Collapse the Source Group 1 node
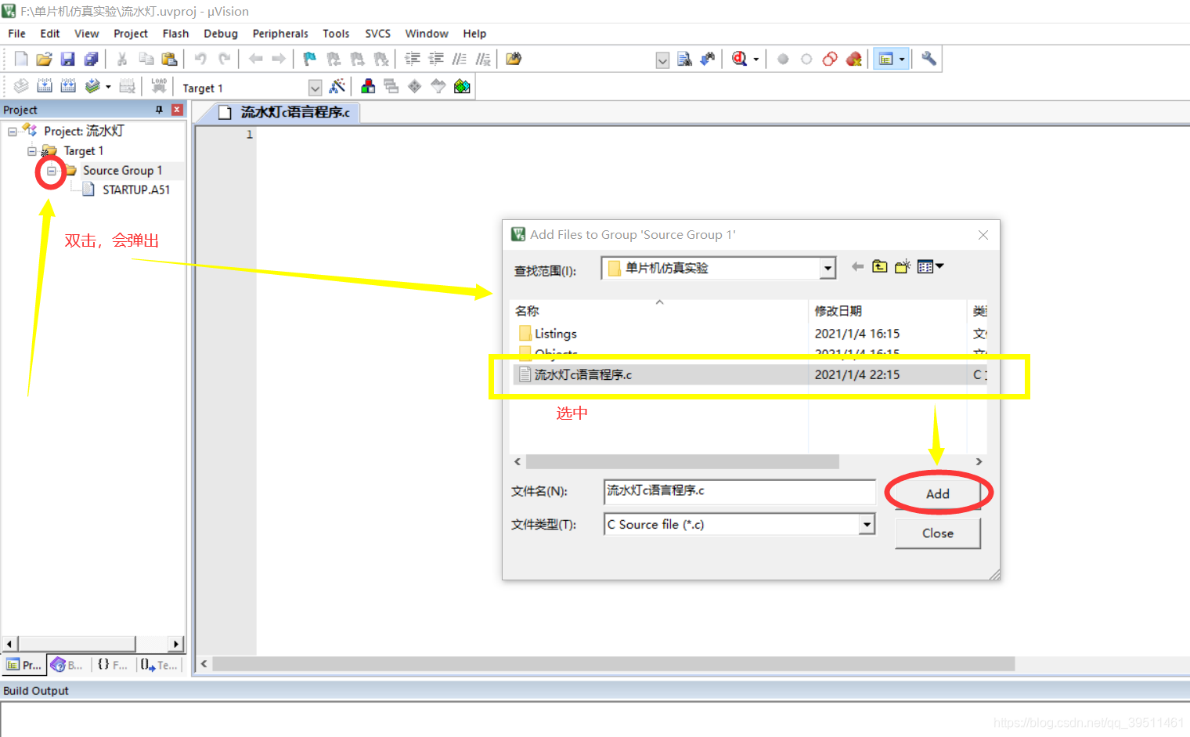The height and width of the screenshot is (737, 1190). click(x=52, y=171)
